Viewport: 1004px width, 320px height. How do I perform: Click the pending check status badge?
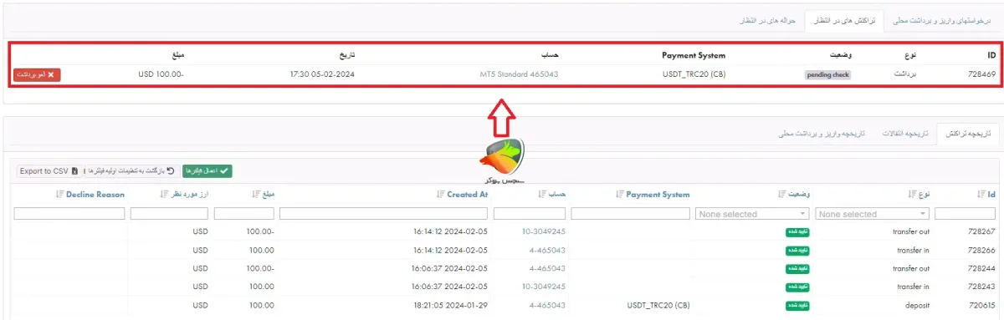(827, 74)
